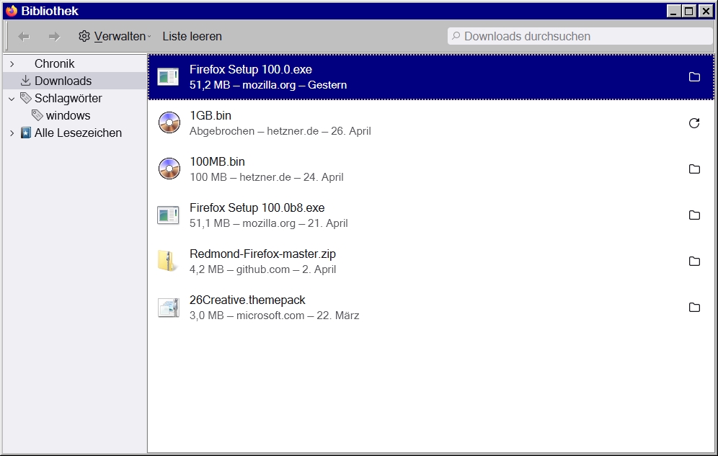Click the Firefox Setup 100.0.exe file icon
Viewport: 718px width, 456px height.
click(169, 77)
